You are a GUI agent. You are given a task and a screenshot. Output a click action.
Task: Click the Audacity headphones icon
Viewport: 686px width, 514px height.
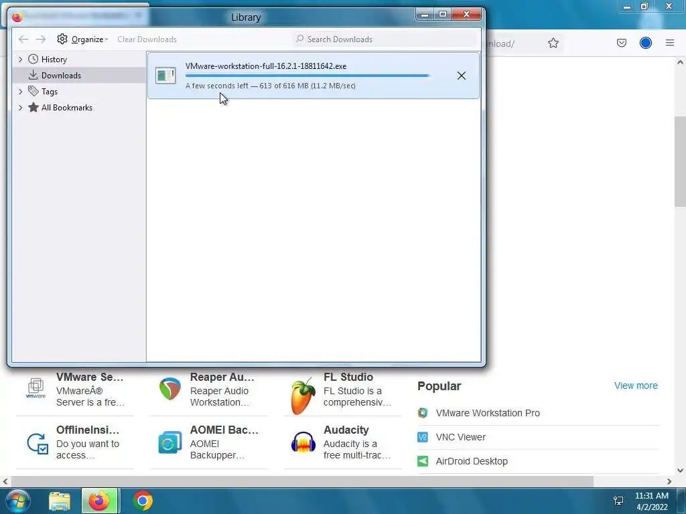(303, 442)
